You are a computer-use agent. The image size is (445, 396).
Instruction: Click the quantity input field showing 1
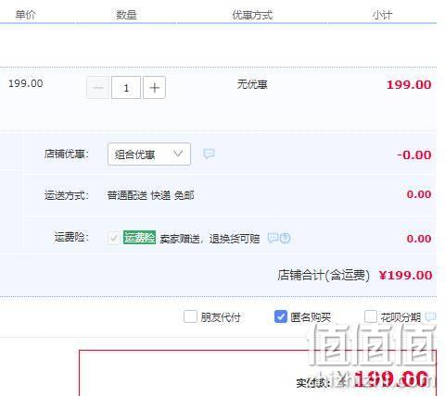click(126, 88)
